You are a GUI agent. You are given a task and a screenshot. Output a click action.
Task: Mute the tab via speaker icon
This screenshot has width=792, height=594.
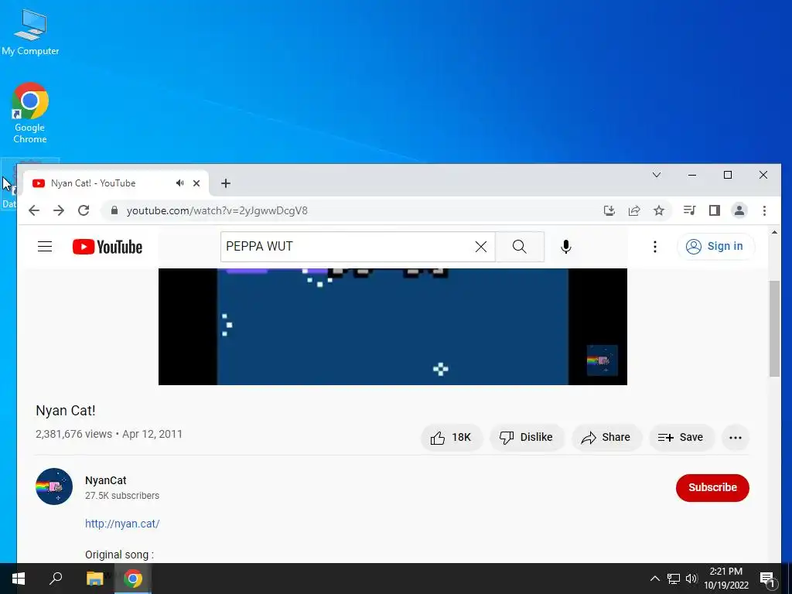(179, 183)
